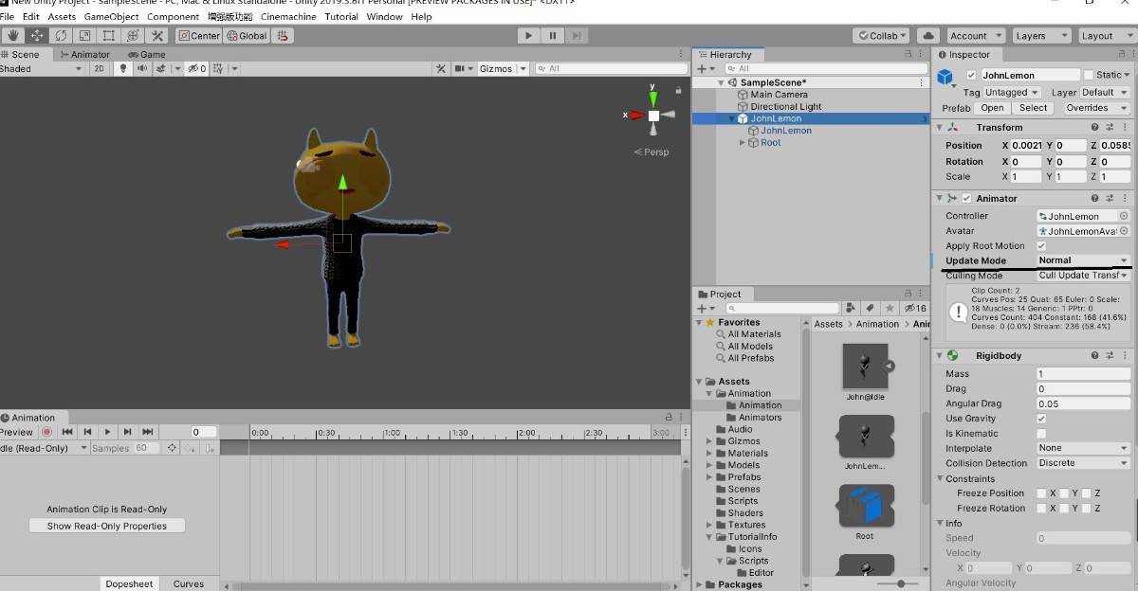Screen dimensions: 1138x591
Task: Toggle grid snapping icon beside Global
Action: (283, 36)
